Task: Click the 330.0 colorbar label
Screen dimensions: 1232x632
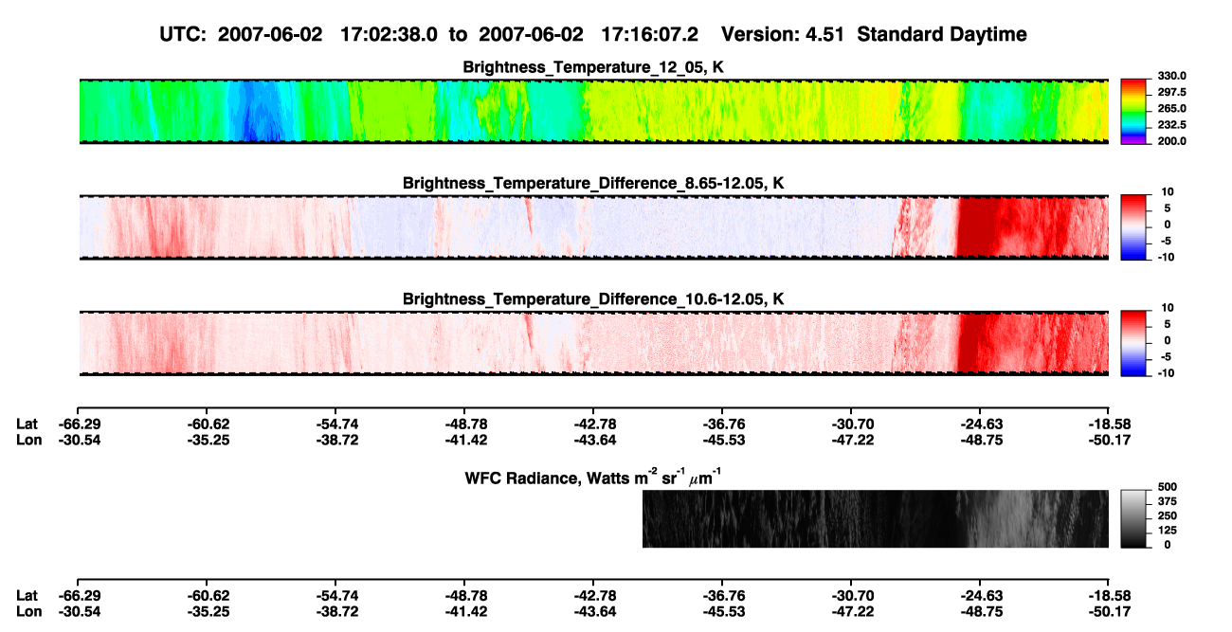Action: pos(1171,76)
